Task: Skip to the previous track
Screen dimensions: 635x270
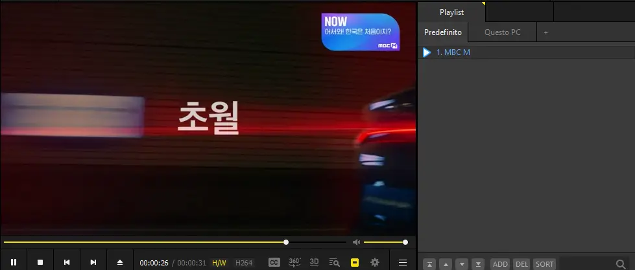Action: point(67,262)
